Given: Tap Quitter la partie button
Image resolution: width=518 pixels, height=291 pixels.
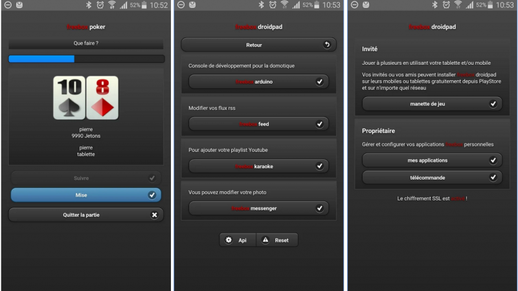Looking at the screenshot, I should 86,215.
